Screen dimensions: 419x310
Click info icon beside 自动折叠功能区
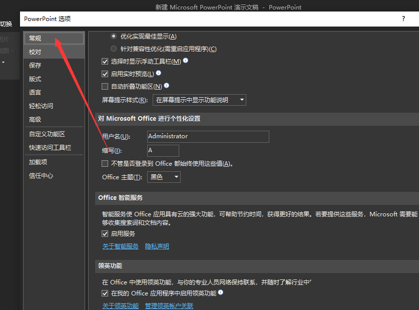(167, 85)
